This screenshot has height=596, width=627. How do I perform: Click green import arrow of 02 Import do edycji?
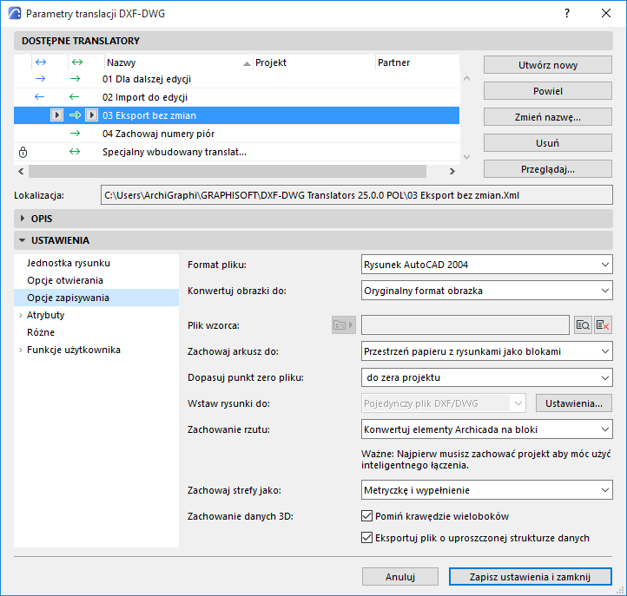(75, 97)
